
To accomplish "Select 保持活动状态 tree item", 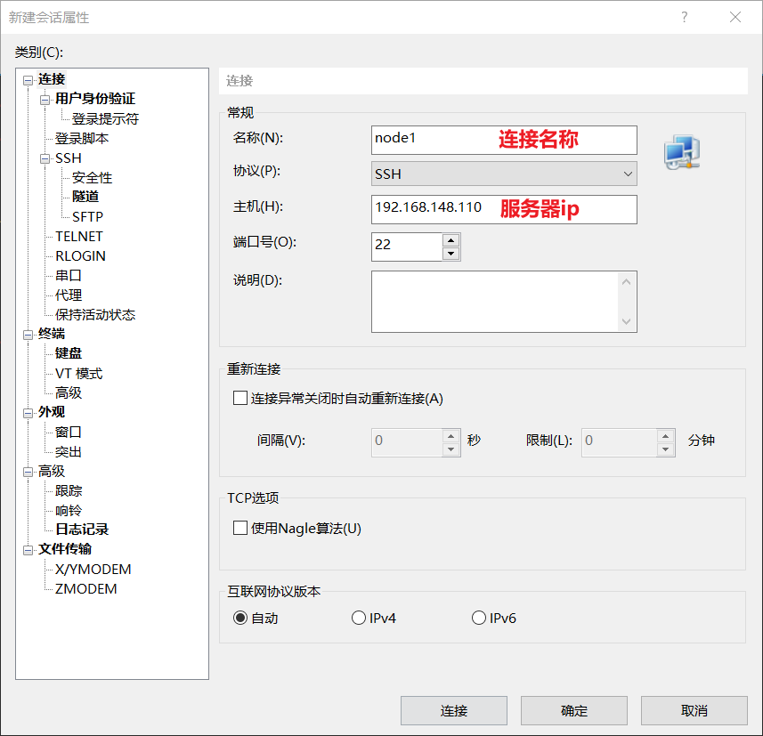I will pyautogui.click(x=95, y=315).
